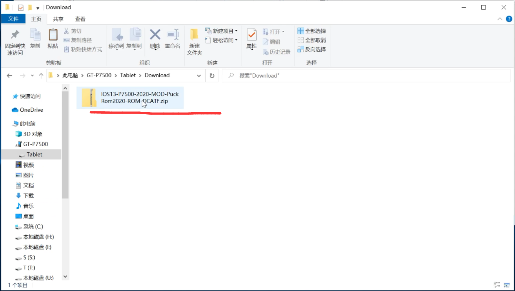Click Select none (全部取消)
This screenshot has height=291, width=515.
pos(312,40)
